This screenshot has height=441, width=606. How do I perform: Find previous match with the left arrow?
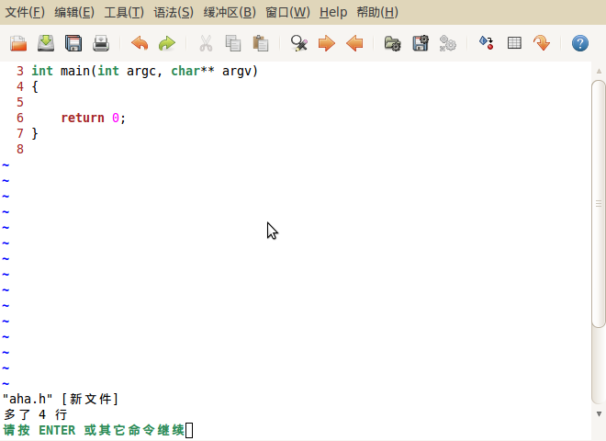click(354, 43)
